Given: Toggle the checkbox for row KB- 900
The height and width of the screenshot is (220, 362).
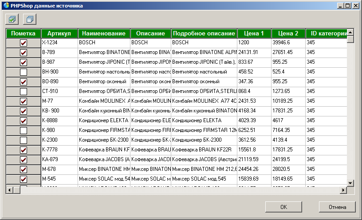Looking at the screenshot, I should coord(24,111).
